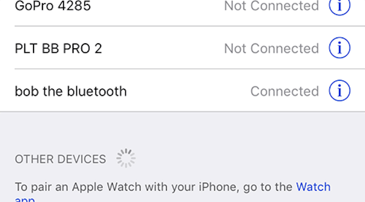Click blank space between bob name and Connected
This screenshot has width=365, height=202.
coord(188,91)
